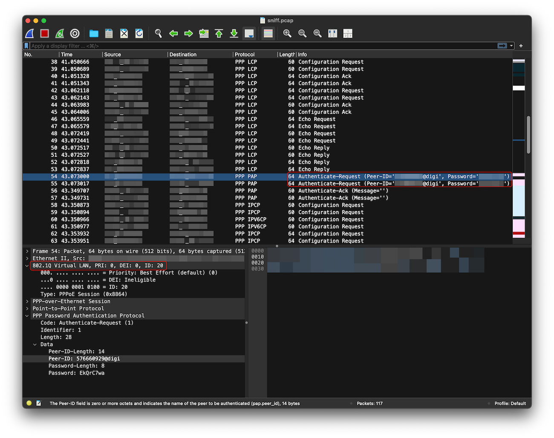The height and width of the screenshot is (438, 554).
Task: Apply the display filter arrow button
Action: coord(502,46)
